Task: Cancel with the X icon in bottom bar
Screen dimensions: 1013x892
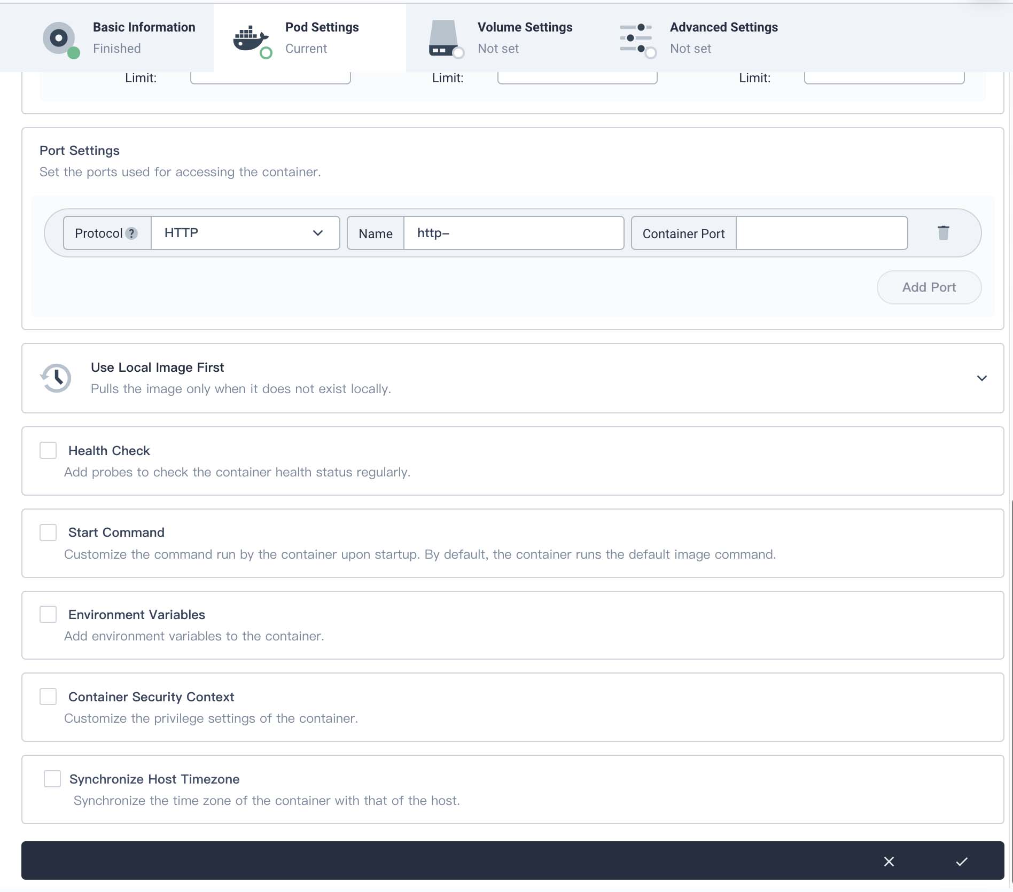Action: click(889, 862)
